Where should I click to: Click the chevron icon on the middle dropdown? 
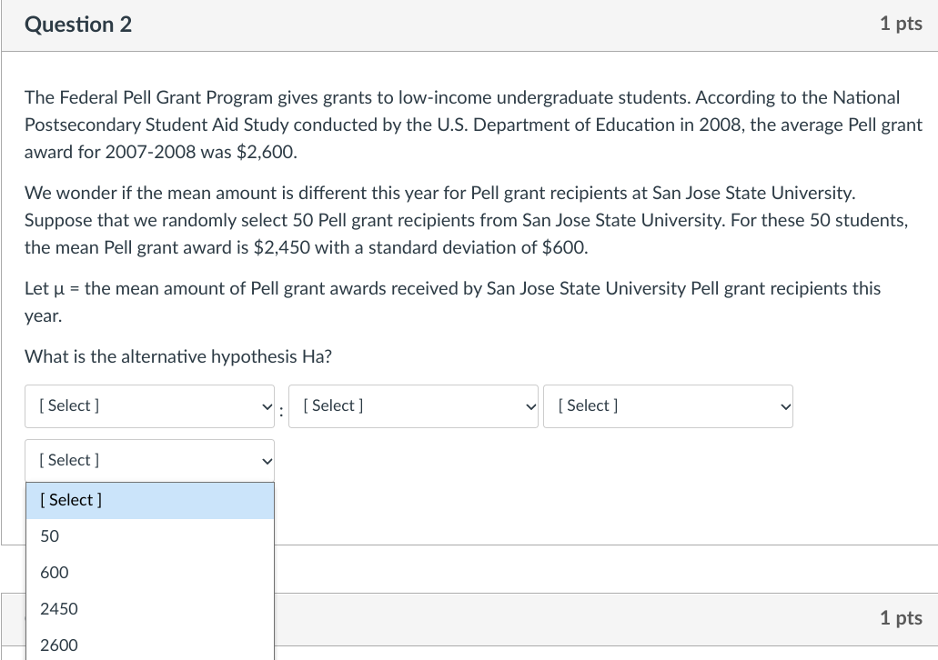coord(530,406)
